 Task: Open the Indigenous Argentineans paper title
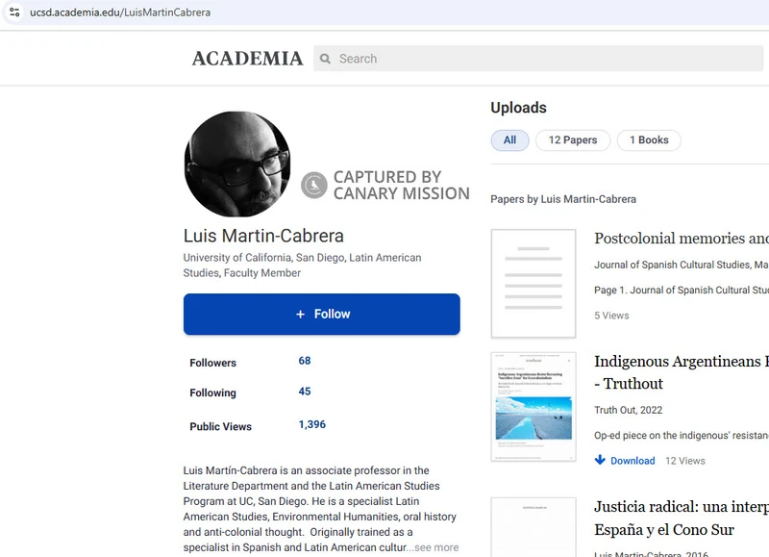coord(682,372)
